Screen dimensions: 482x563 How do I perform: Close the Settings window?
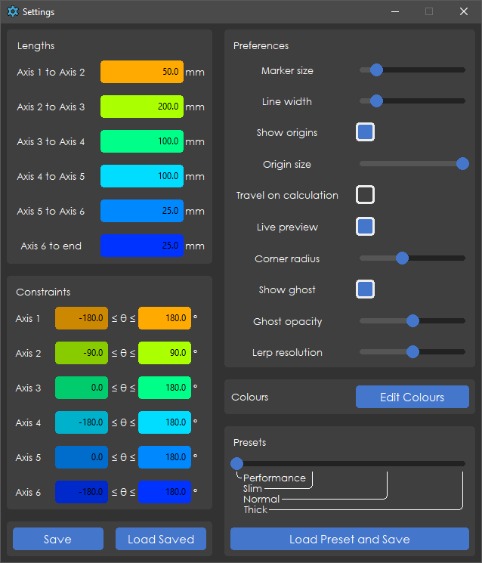pyautogui.click(x=464, y=12)
